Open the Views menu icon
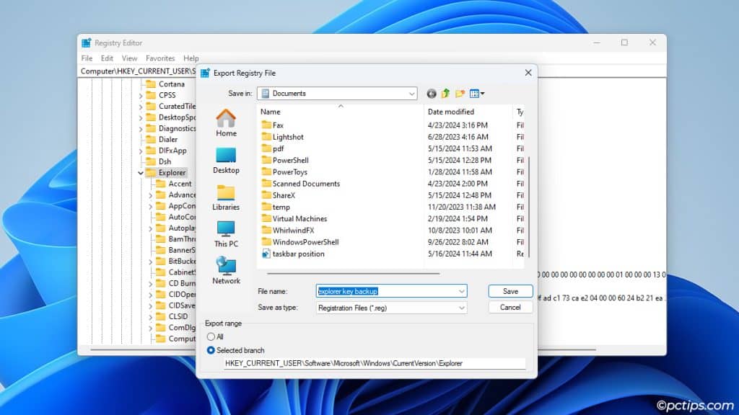 coord(476,93)
